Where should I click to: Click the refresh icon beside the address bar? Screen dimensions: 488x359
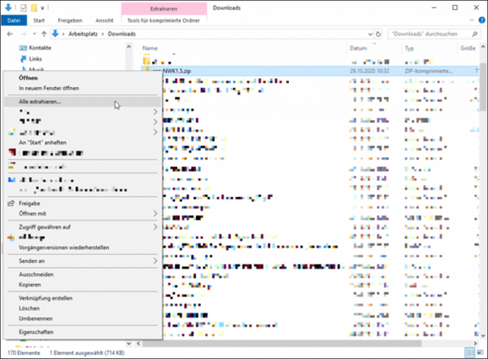tap(378, 33)
